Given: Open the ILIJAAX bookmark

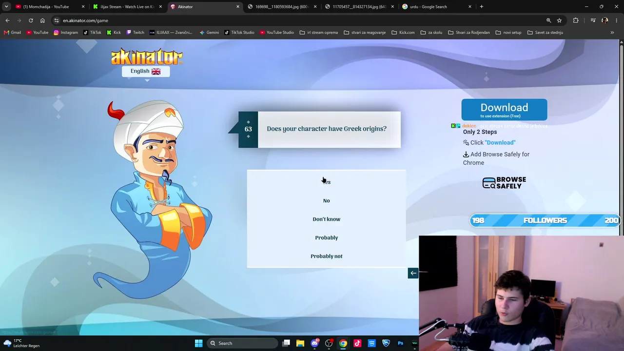Looking at the screenshot, I should click(x=171, y=33).
